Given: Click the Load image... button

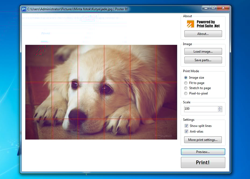Looking at the screenshot, I should pos(203,52).
